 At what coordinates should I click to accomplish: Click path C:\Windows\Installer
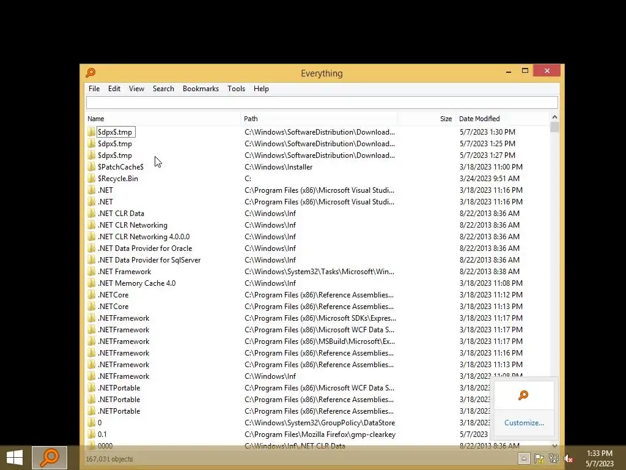tap(279, 166)
